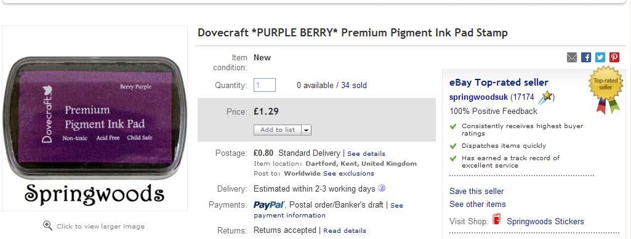
Task: View See exclusions postage link
Action: [348, 174]
